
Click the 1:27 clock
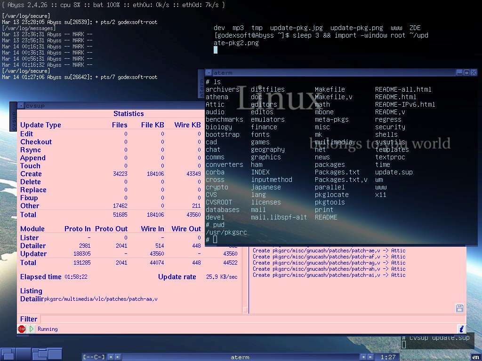coord(388,357)
